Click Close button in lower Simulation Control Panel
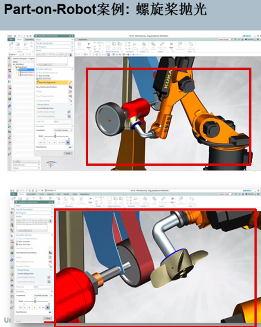 pos(47,318)
